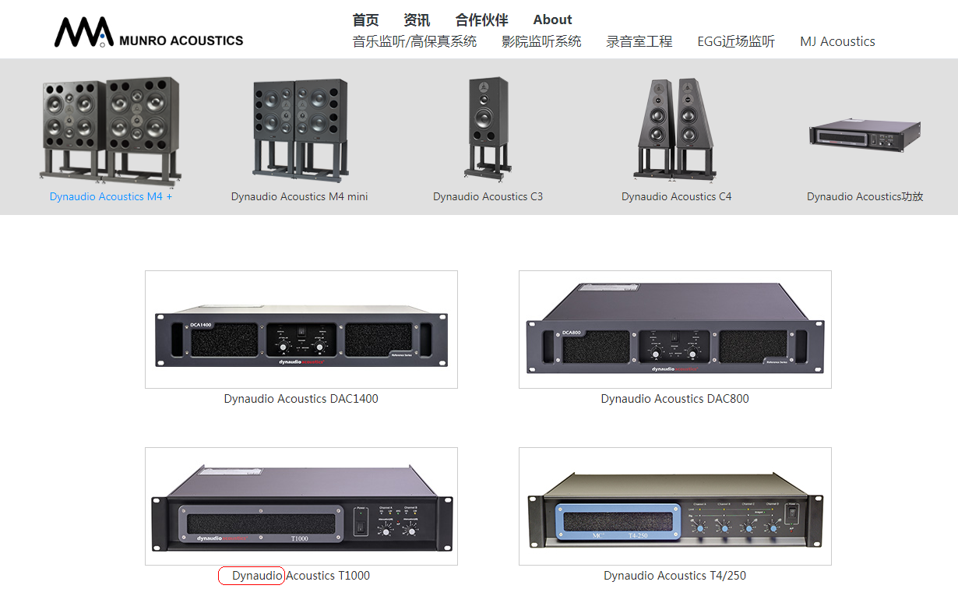Go to the 资讯 news page
958x610 pixels.
(x=417, y=20)
